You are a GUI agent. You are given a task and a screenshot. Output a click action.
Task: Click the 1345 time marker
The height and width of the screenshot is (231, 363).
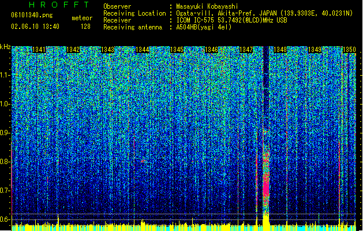click(x=177, y=50)
